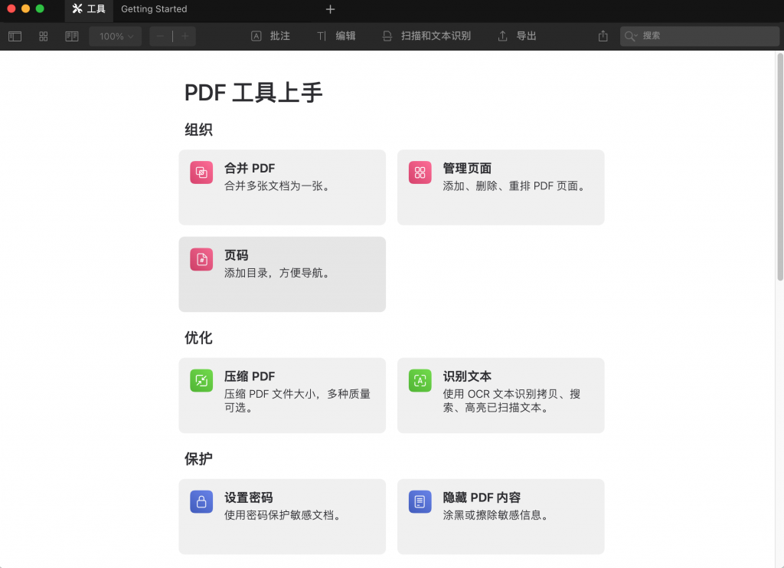Open the 导出 export tool

point(516,35)
